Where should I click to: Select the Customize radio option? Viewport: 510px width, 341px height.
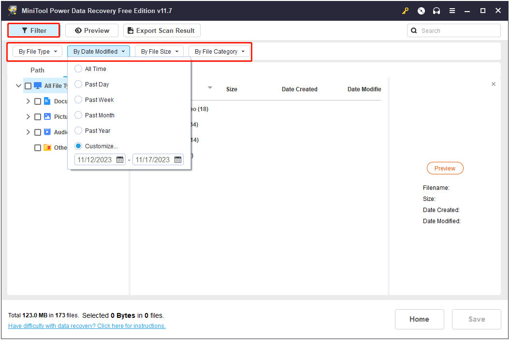78,146
